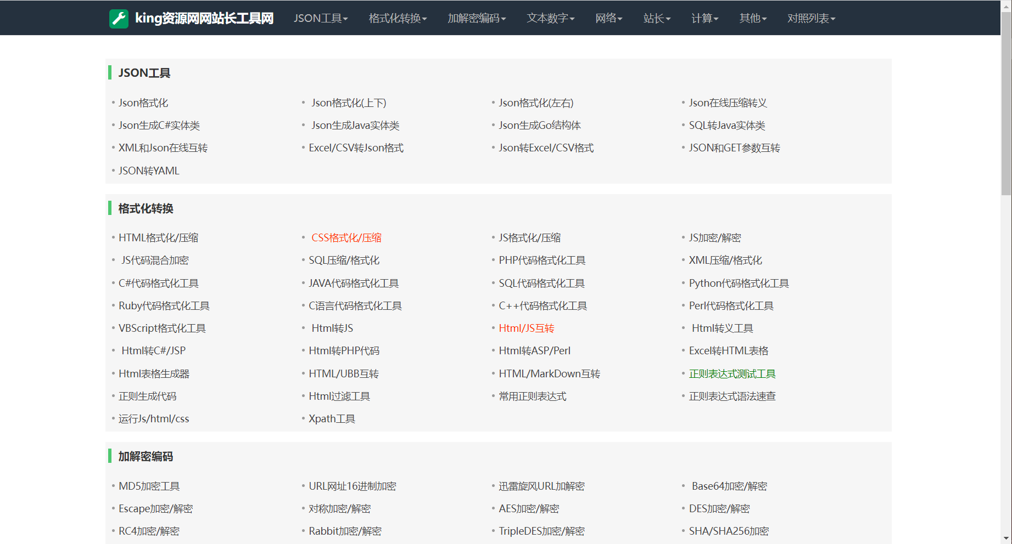Open the 计算 navigation menu

705,18
